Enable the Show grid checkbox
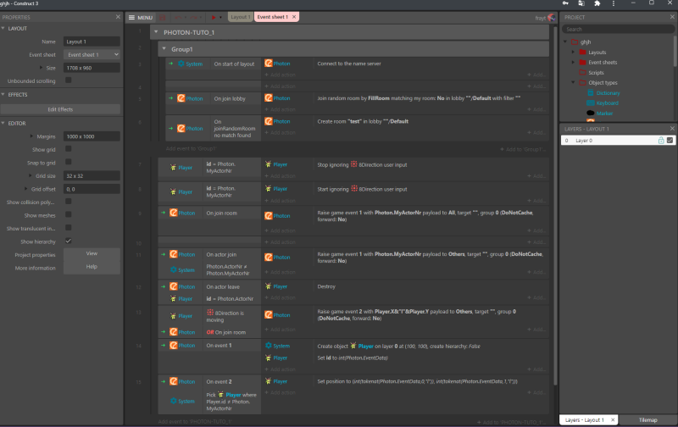Image resolution: width=678 pixels, height=427 pixels. point(69,149)
